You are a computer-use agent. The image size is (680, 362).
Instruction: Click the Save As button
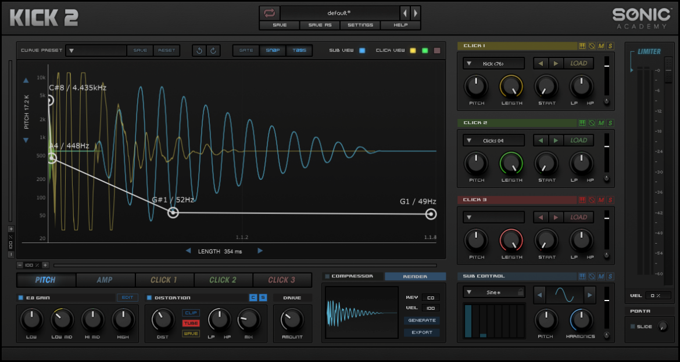(320, 25)
